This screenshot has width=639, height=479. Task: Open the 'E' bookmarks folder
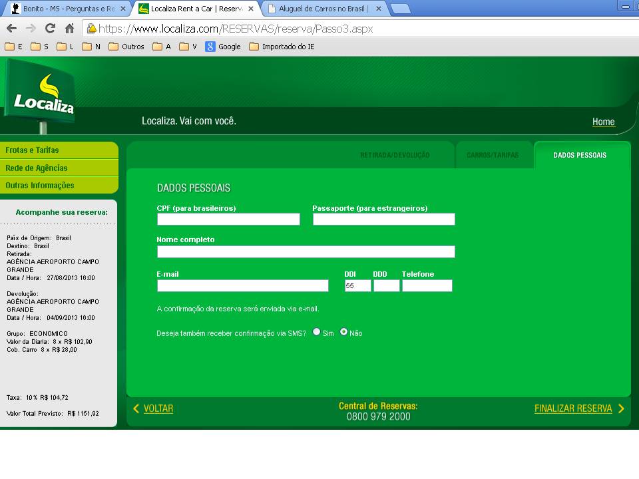14,47
